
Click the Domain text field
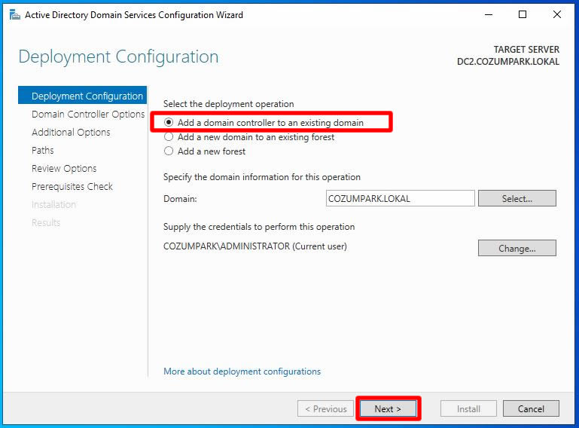pyautogui.click(x=400, y=199)
